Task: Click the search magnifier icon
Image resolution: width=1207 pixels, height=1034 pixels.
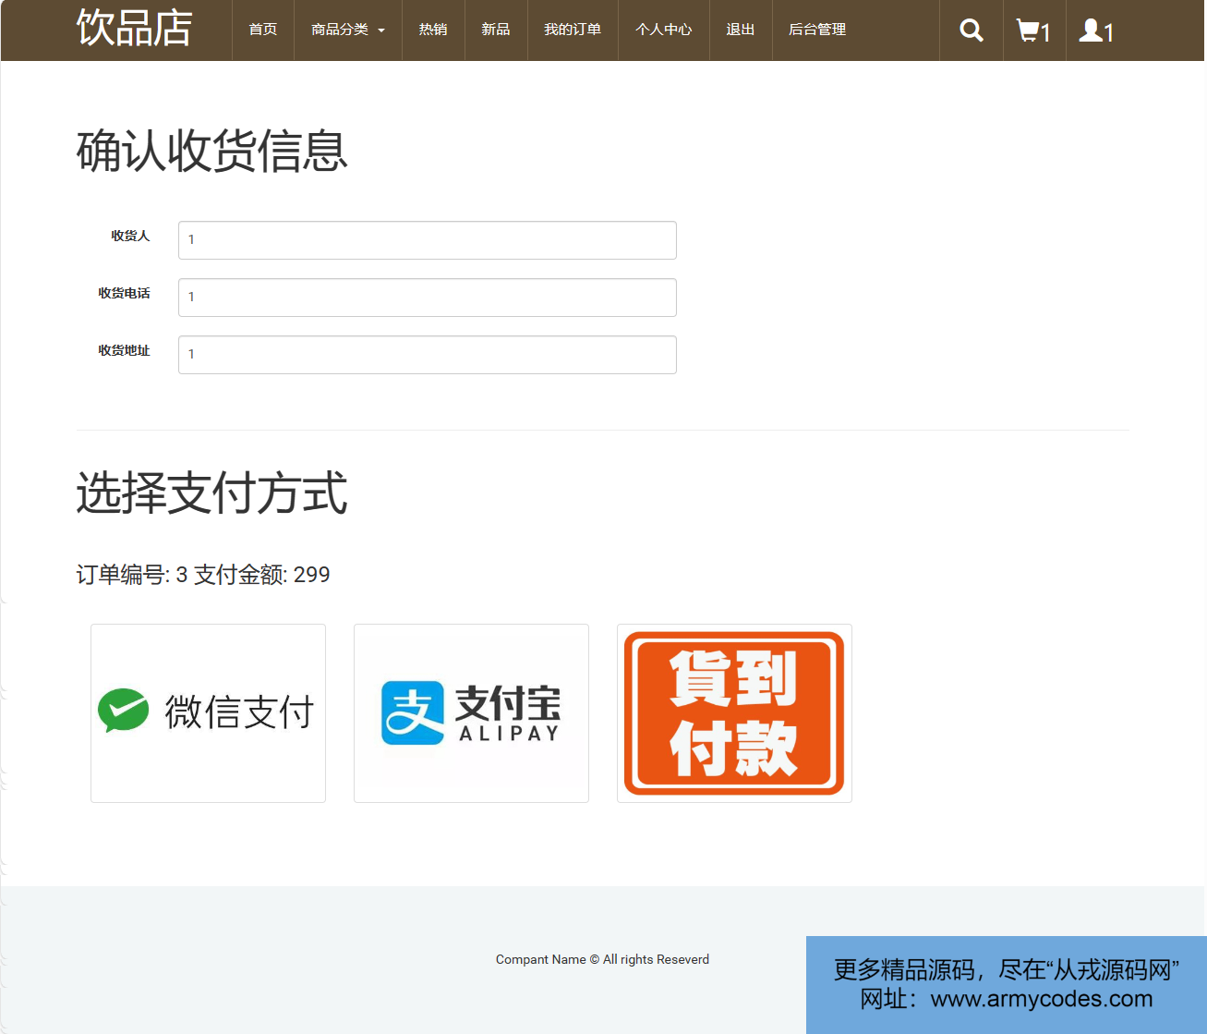Action: click(971, 30)
